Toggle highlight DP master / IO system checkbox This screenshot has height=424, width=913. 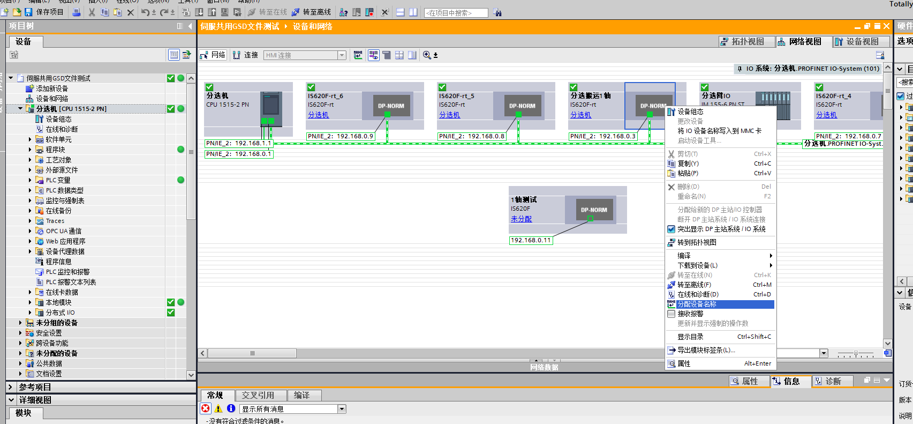pos(671,229)
